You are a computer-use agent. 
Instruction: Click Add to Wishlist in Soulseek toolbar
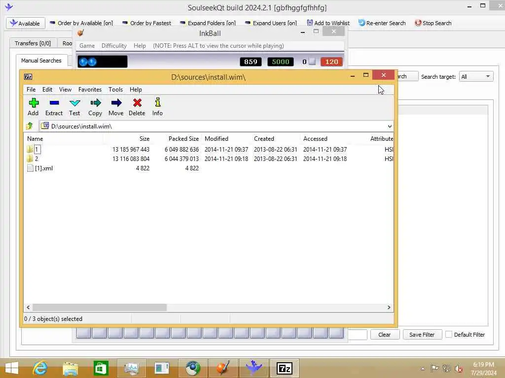tap(328, 23)
